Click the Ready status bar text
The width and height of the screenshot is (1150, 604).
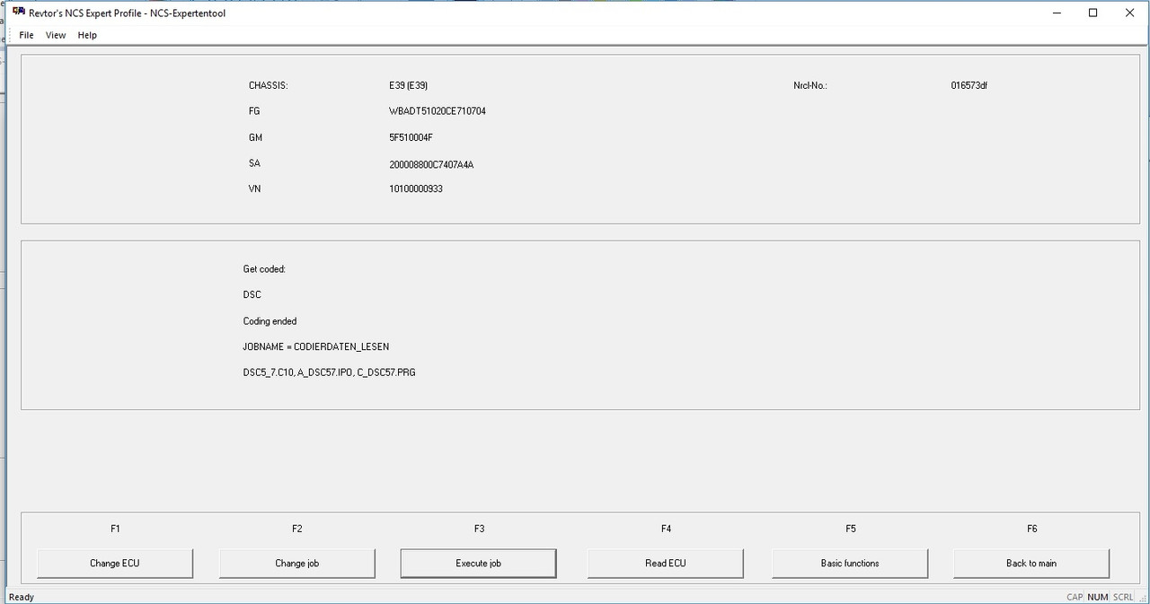tap(22, 597)
